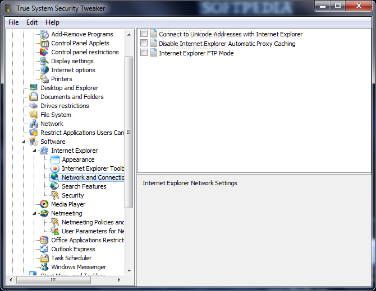The height and width of the screenshot is (291, 376).
Task: Click the Documents and Folders icon
Action: tap(33, 97)
